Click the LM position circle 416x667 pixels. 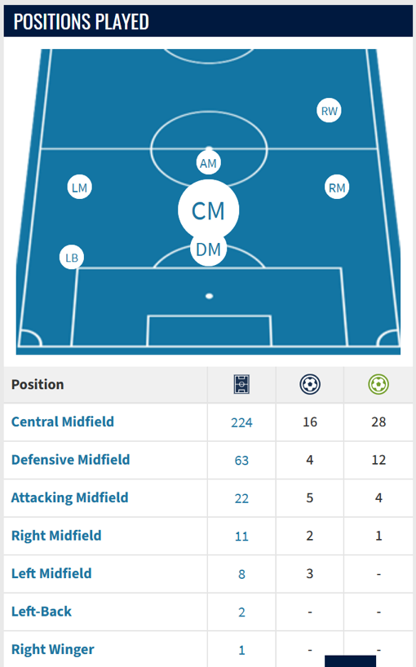tap(80, 188)
